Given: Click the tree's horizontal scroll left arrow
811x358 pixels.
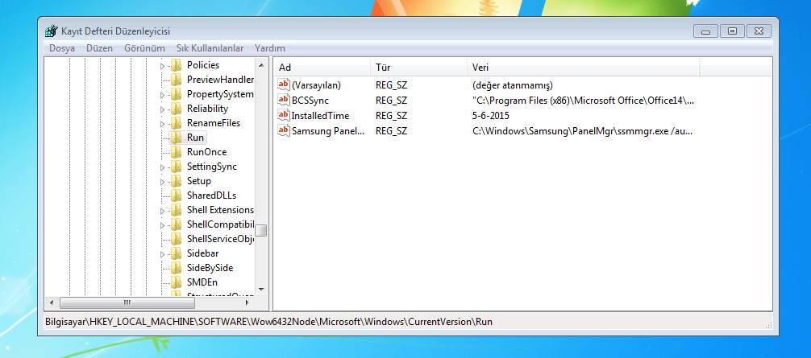Looking at the screenshot, I should coord(51,302).
